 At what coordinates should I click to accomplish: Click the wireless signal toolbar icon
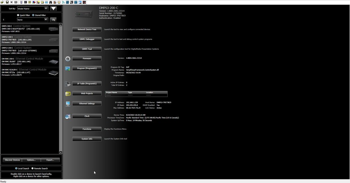click(63, 2)
